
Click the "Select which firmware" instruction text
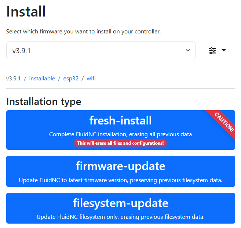point(83,32)
